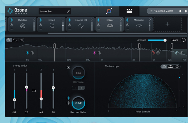The width and height of the screenshot is (188, 123).
Task: Click band 1 stereo width slider handle
Action: pyautogui.click(x=14, y=100)
